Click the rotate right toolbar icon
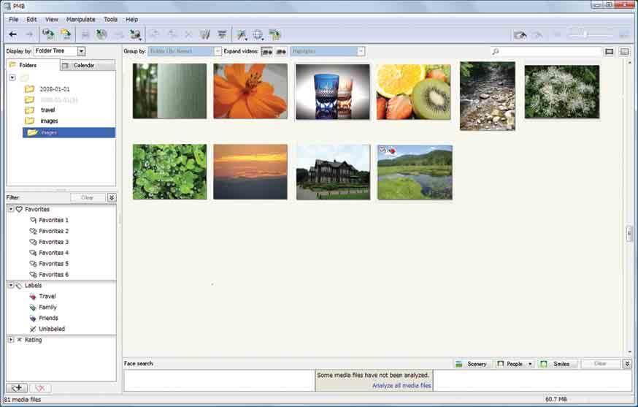 172,34
